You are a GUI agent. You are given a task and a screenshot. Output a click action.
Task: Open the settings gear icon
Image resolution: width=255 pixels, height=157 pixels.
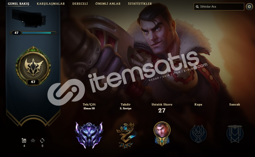tap(249, 7)
